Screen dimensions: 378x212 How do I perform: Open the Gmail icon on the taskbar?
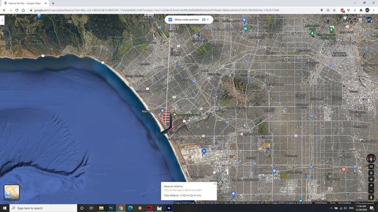159,208
